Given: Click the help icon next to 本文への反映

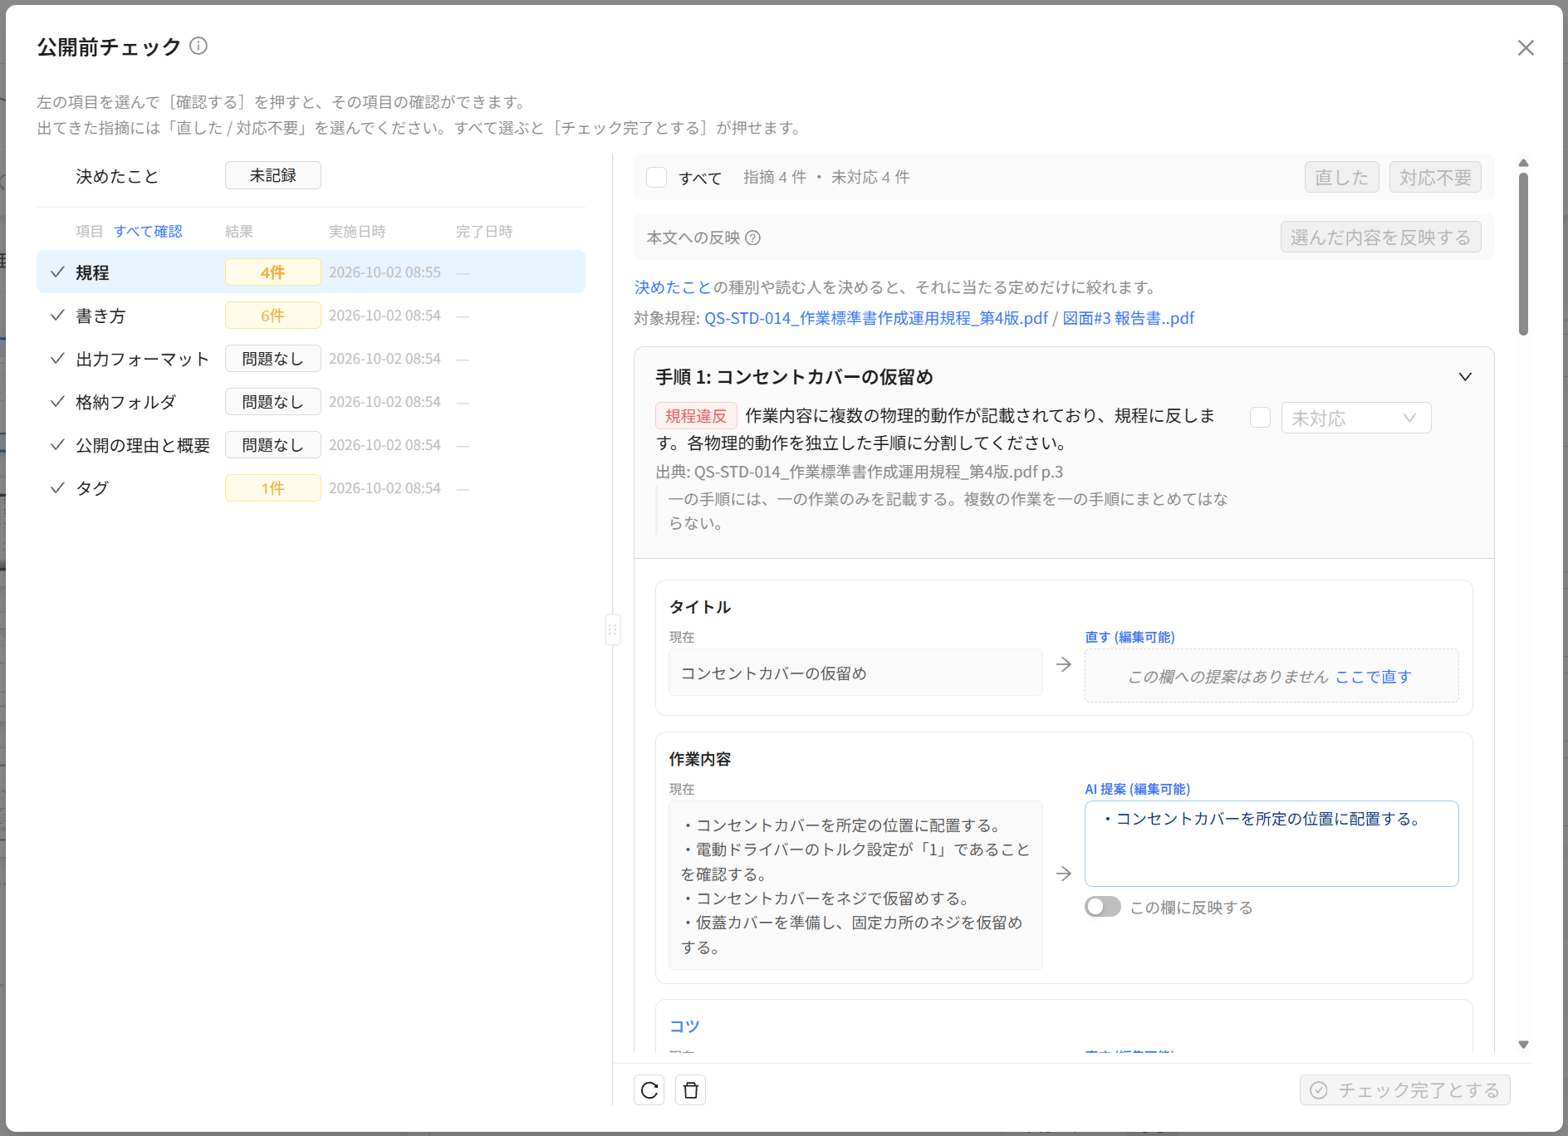Looking at the screenshot, I should click(753, 238).
